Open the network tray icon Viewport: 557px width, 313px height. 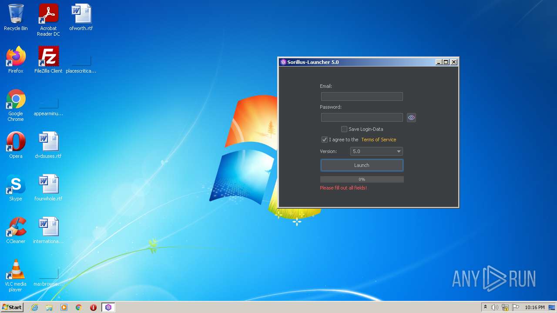[505, 307]
